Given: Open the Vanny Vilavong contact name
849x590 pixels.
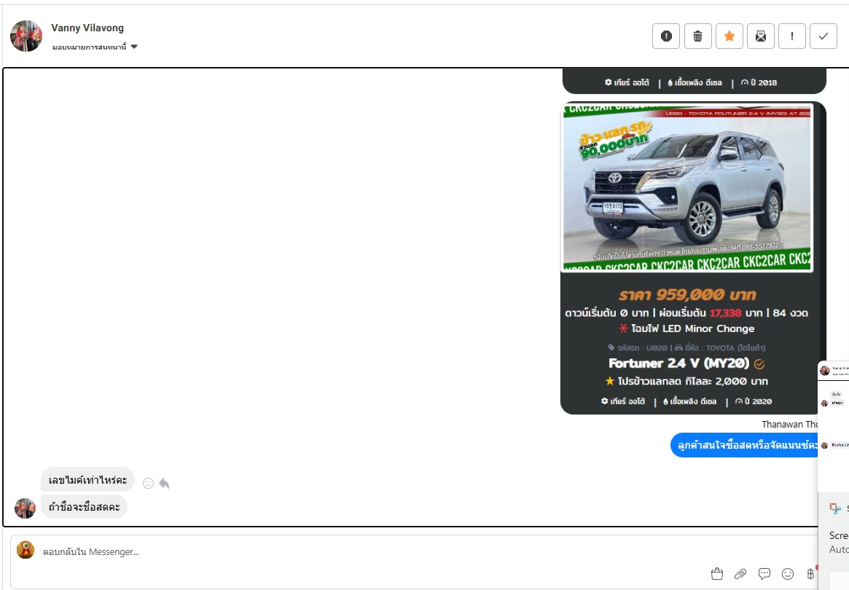Looking at the screenshot, I should click(x=87, y=28).
